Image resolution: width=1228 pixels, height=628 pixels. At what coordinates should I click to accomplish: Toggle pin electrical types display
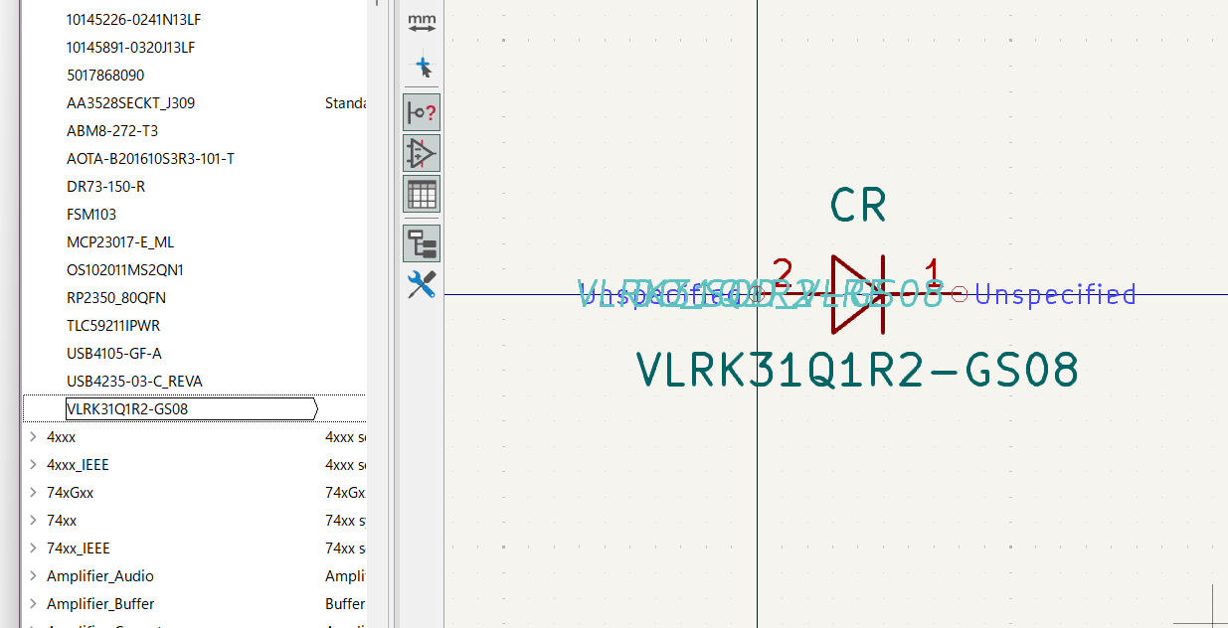tap(422, 112)
